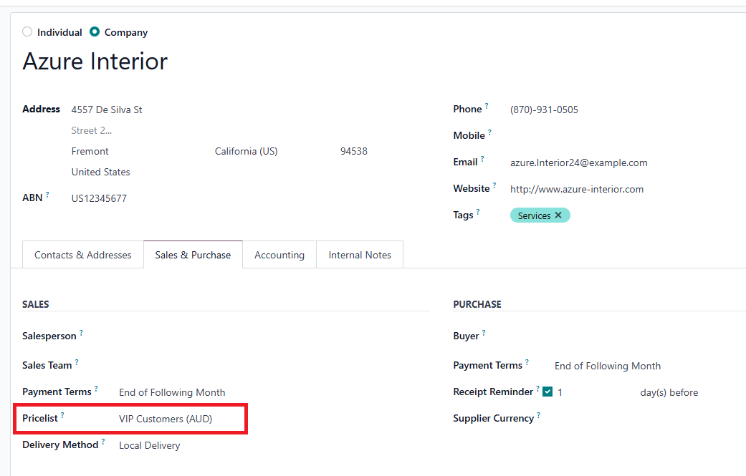Click the Delivery Method help icon
This screenshot has width=746, height=476.
tap(103, 442)
